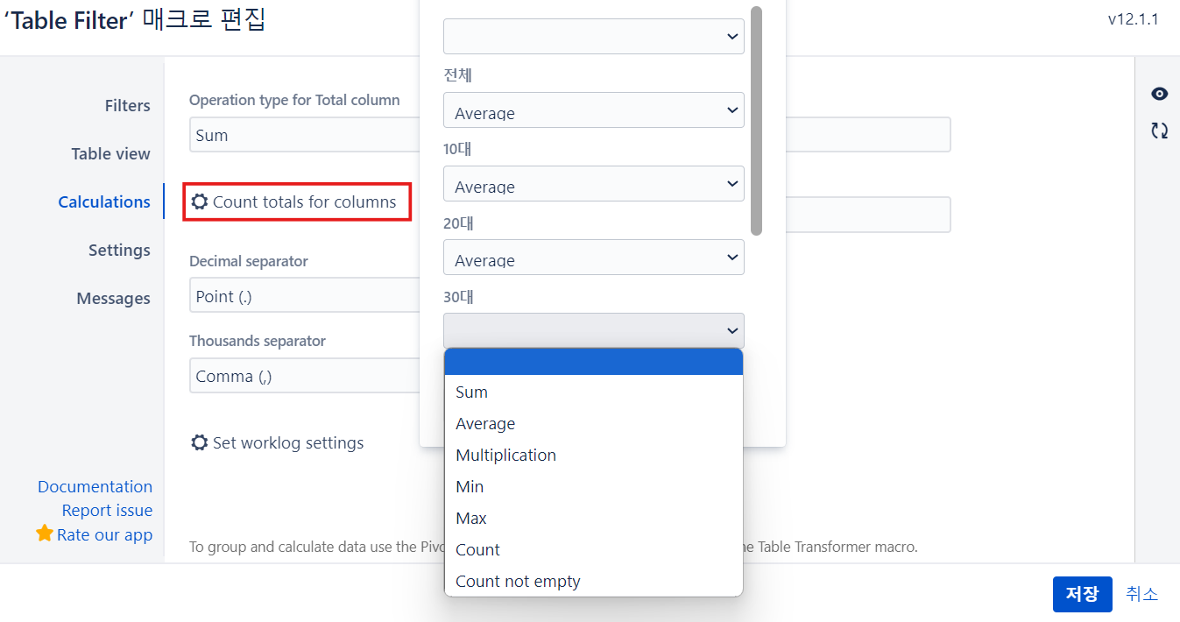This screenshot has height=622, width=1180.
Task: Select Sum from the dropdown list
Action: (472, 392)
